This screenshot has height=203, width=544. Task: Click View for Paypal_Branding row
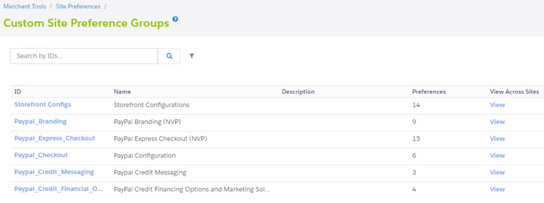(497, 122)
